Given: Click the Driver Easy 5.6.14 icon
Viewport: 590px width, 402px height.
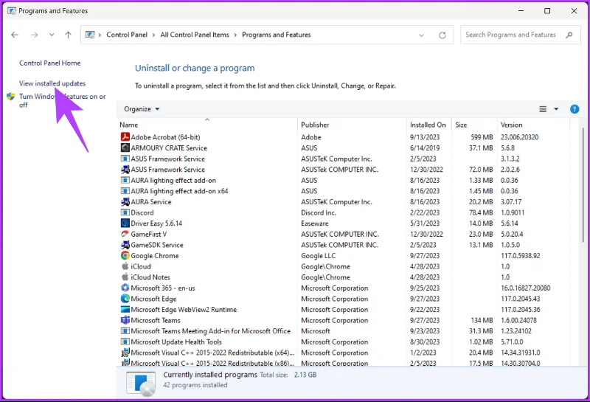Looking at the screenshot, I should pos(125,223).
